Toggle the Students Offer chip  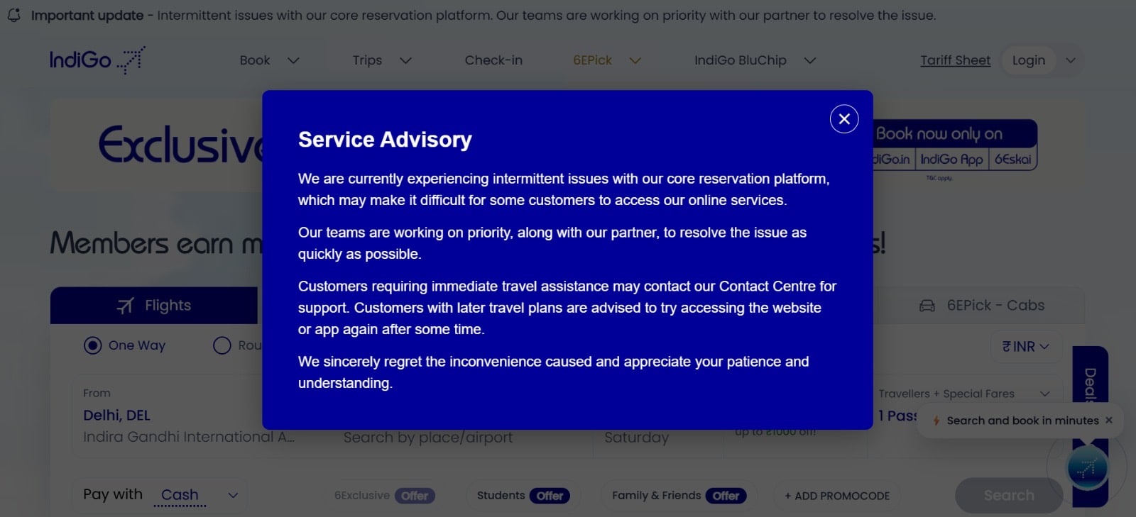click(x=523, y=496)
